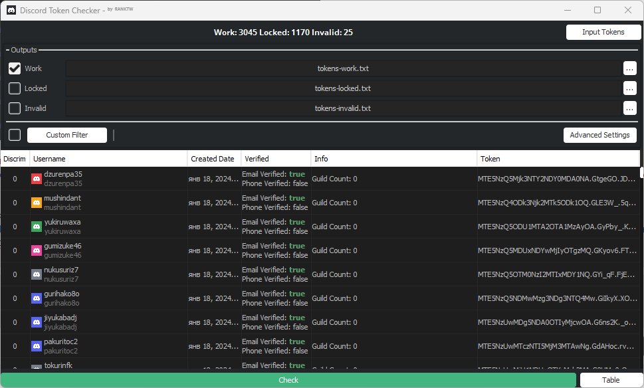Click the table's vertical scrollbar thumb
The image size is (644, 388).
[x=641, y=173]
